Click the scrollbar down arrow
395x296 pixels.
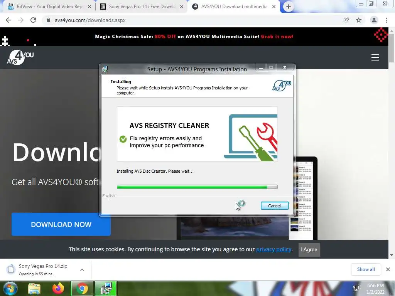[x=392, y=255]
